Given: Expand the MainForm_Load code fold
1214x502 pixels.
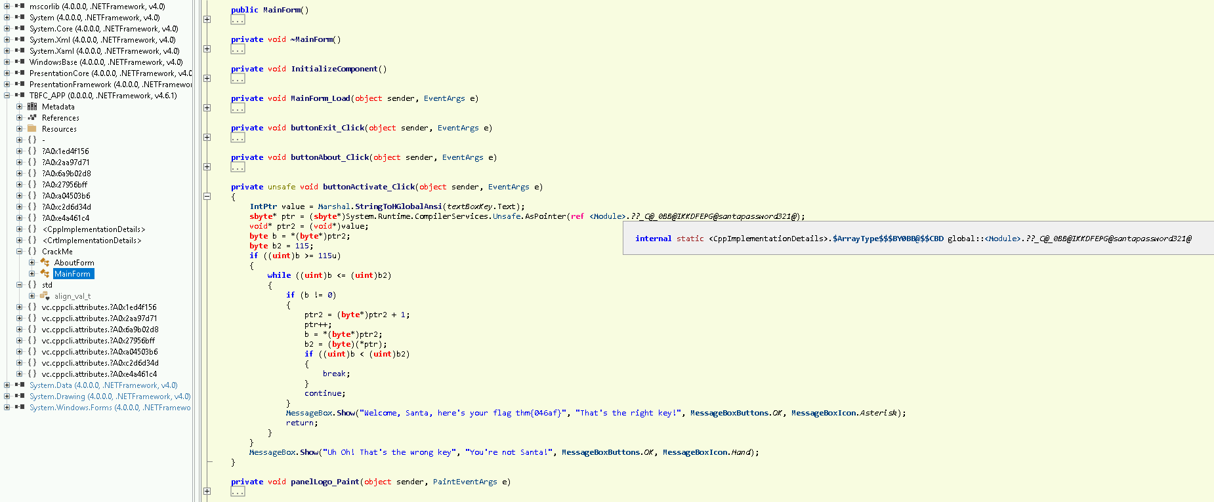Looking at the screenshot, I should point(207,108).
